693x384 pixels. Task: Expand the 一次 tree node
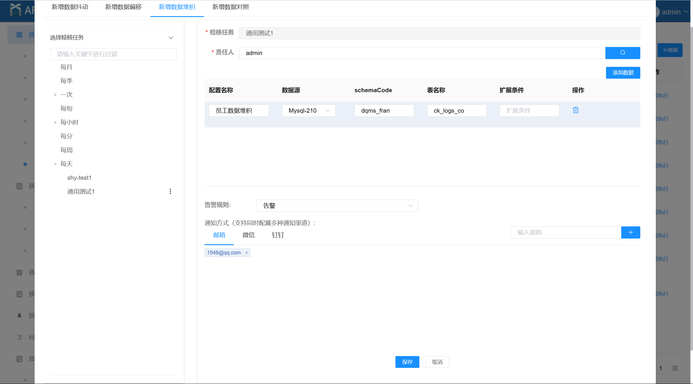pos(55,95)
